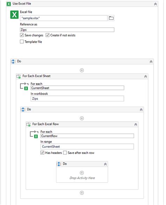The width and height of the screenshot is (166, 205).
Task: Add activity below For Each Excel Row
Action: 82,193
